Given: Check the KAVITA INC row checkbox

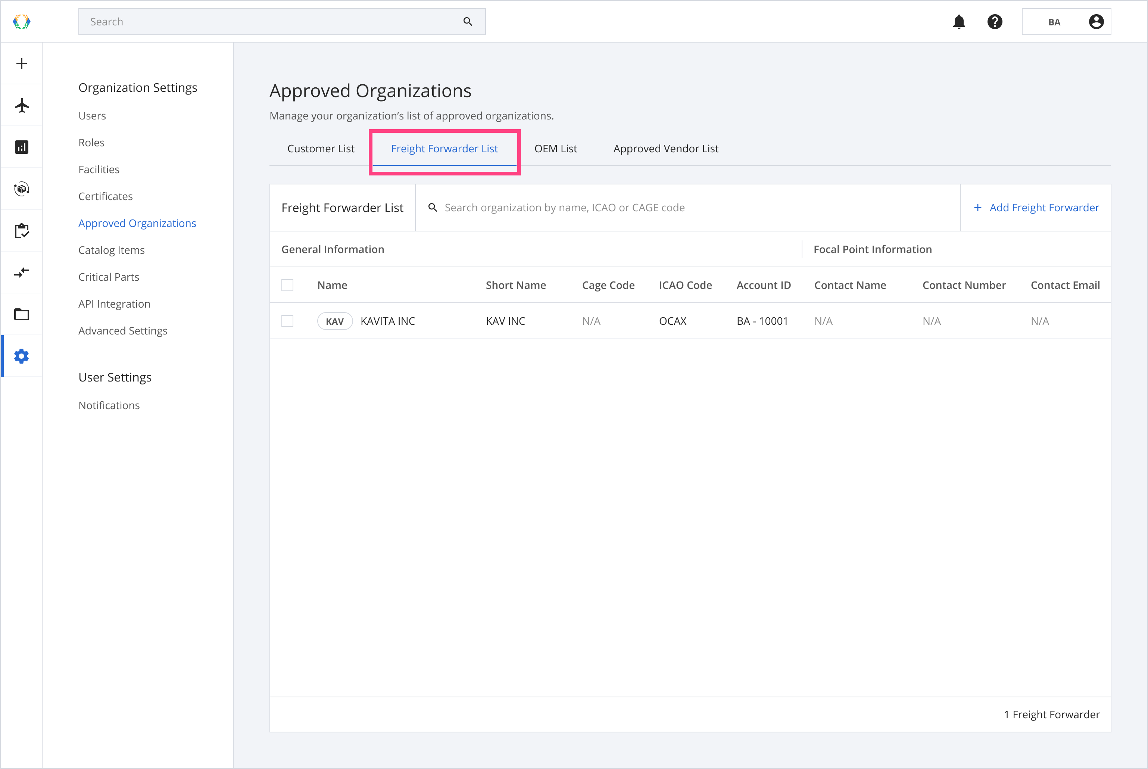Looking at the screenshot, I should [x=287, y=321].
